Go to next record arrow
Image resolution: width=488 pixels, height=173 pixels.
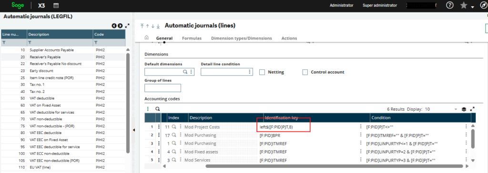tap(153, 26)
